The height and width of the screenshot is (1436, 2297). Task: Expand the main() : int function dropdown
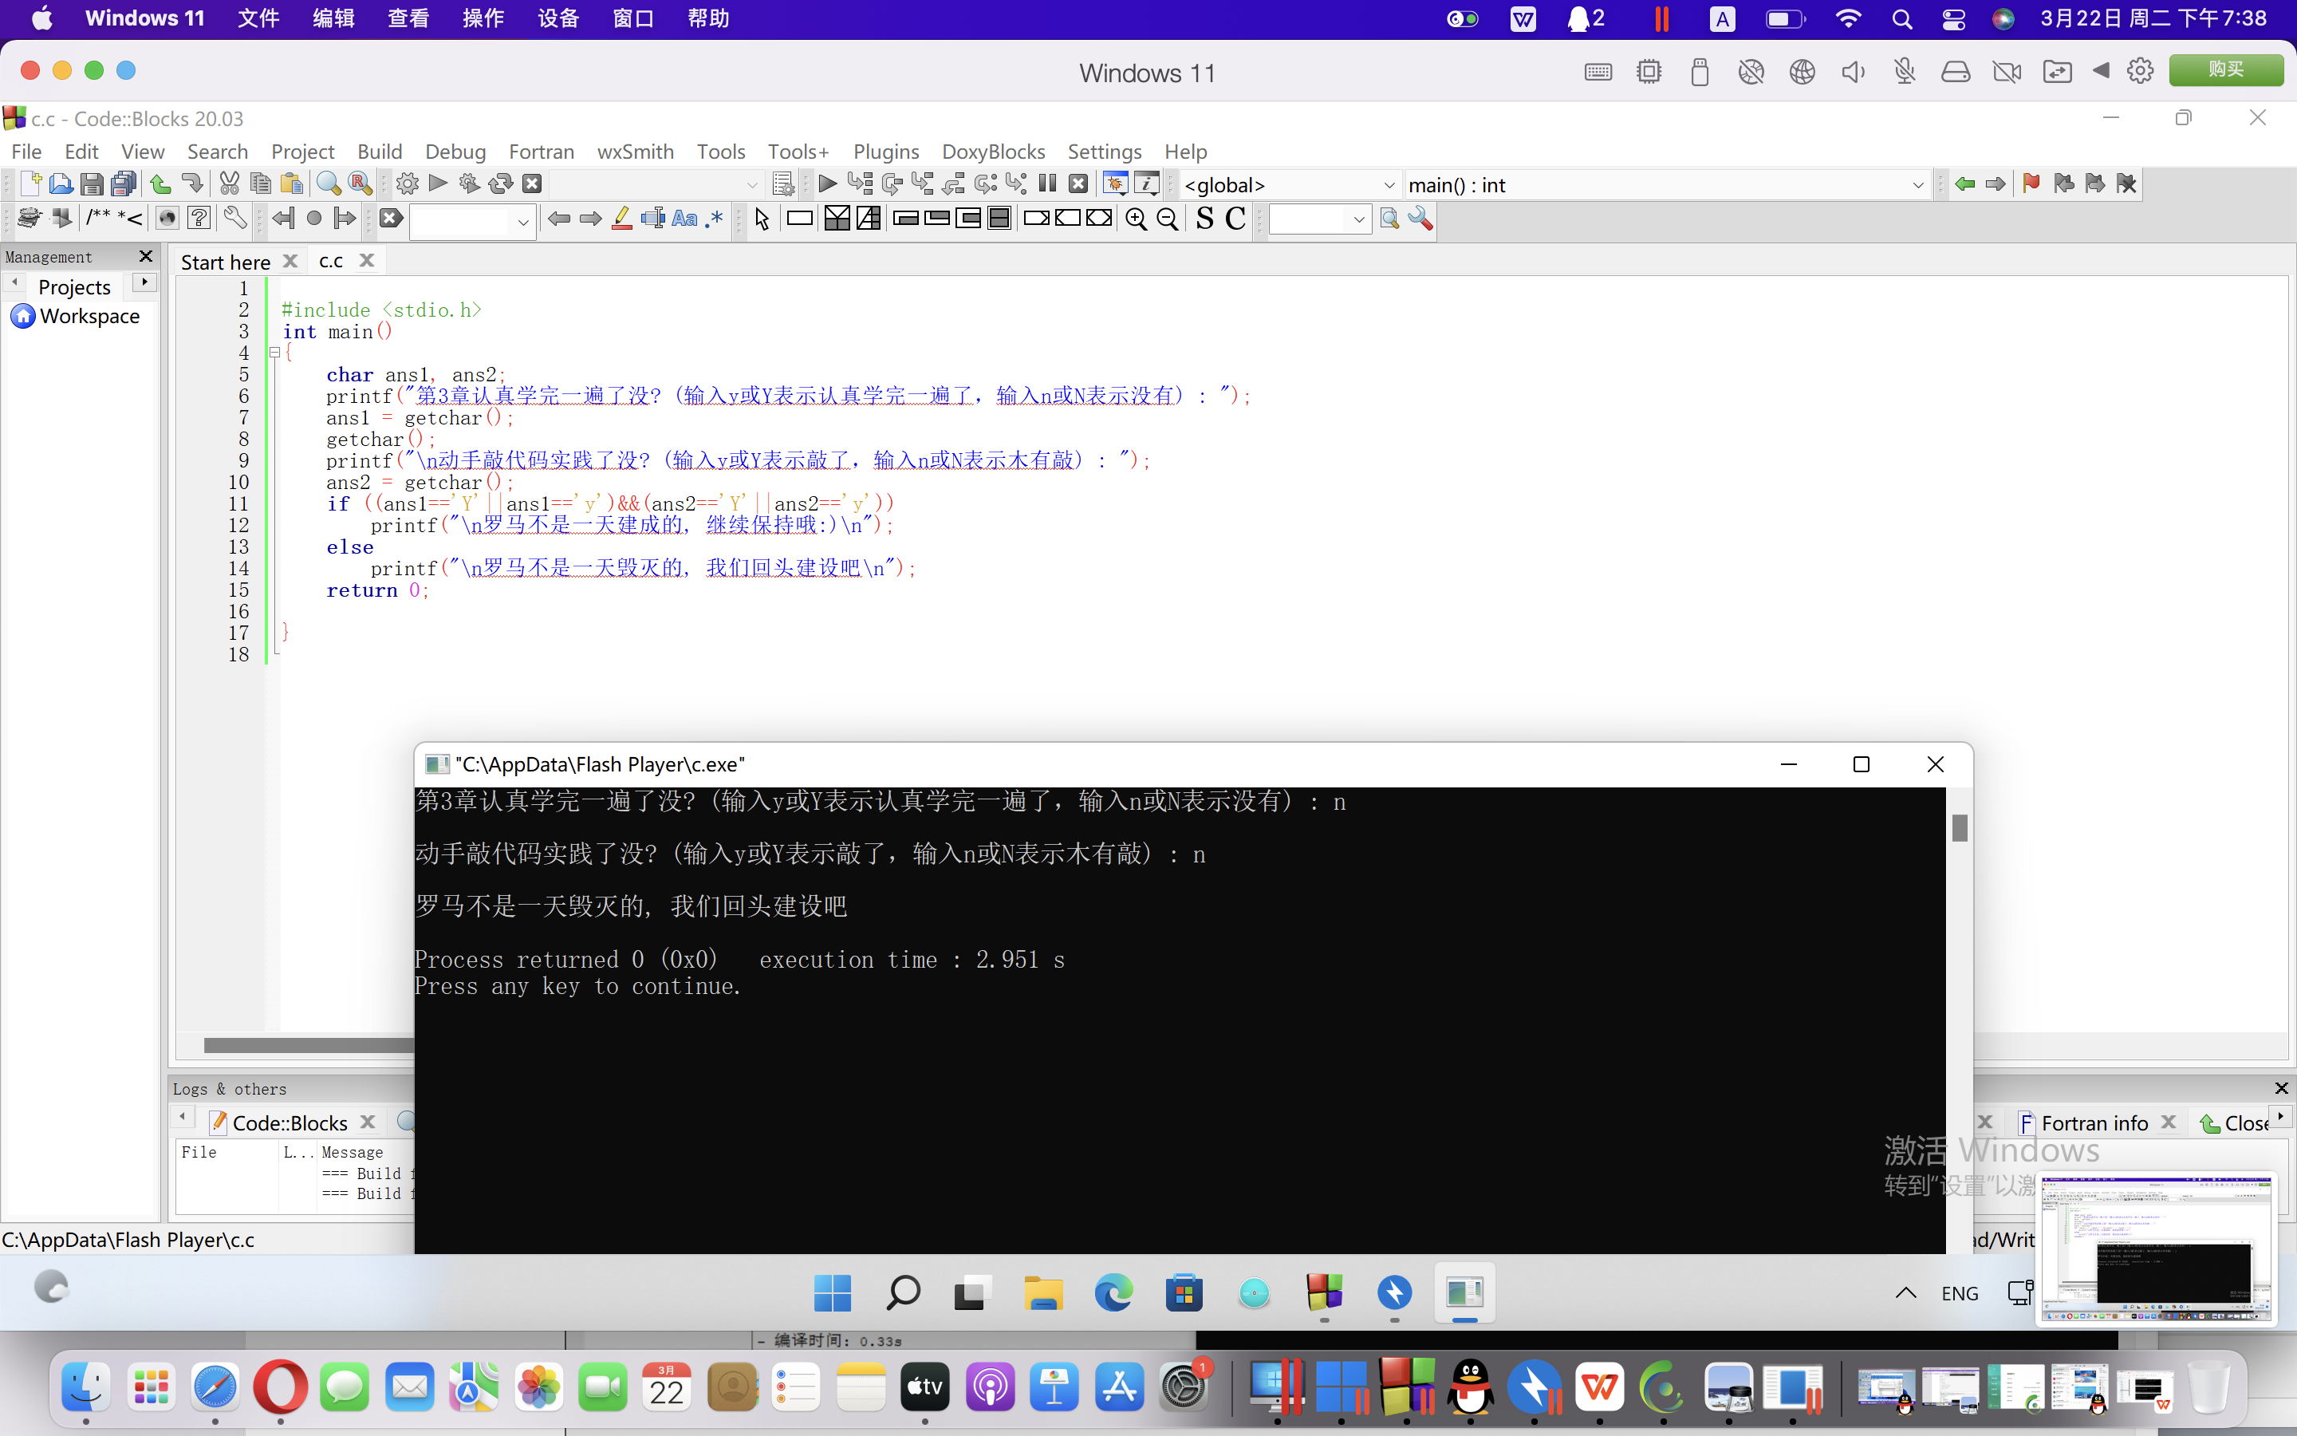click(1917, 185)
